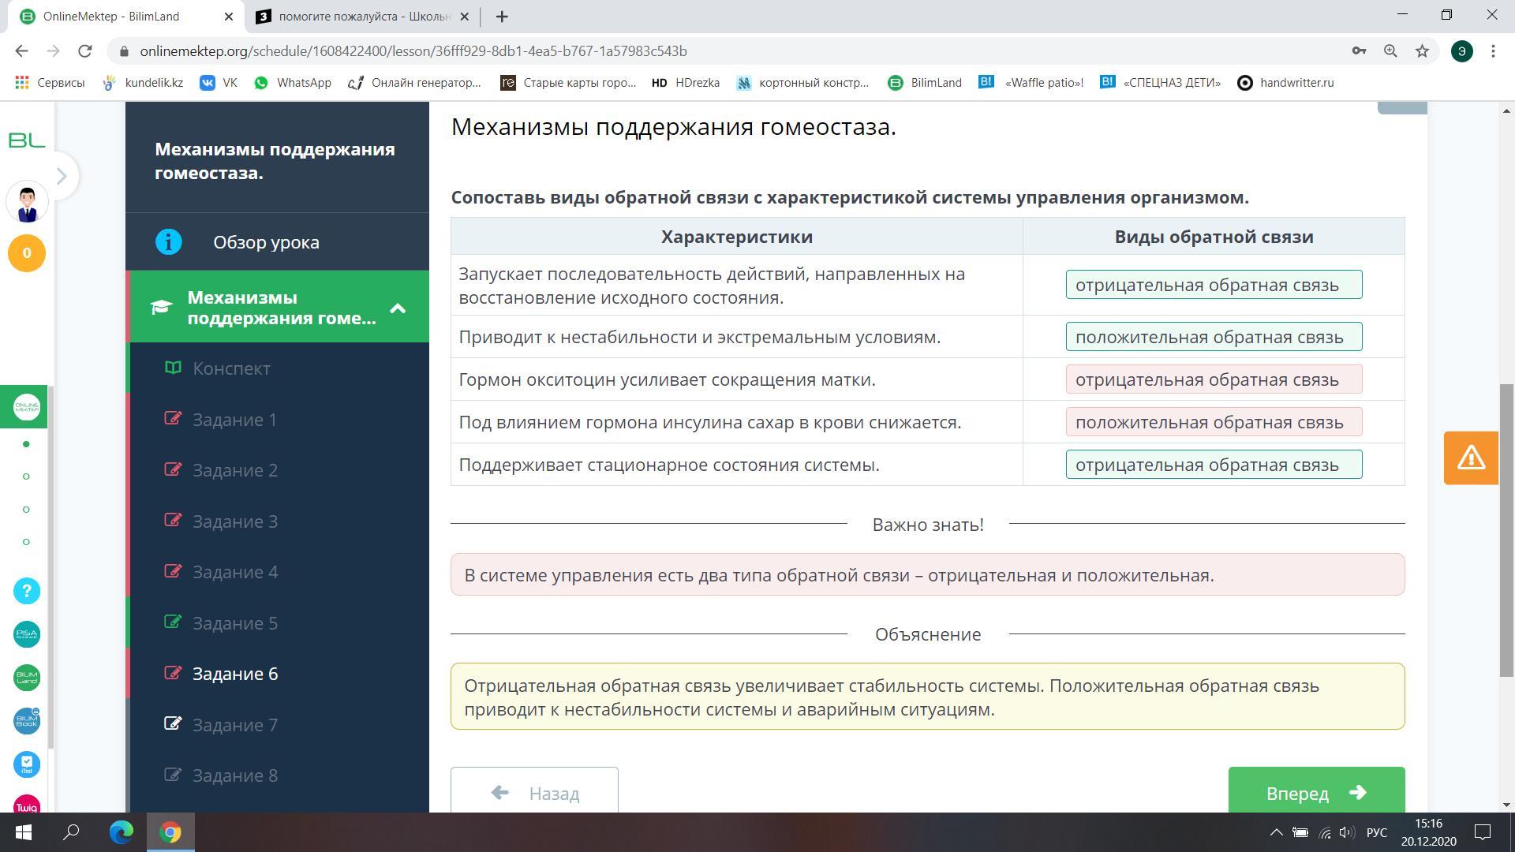This screenshot has width=1515, height=852.
Task: Go back in browser history
Action: (21, 50)
